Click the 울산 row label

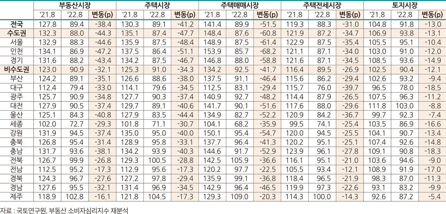point(17,115)
